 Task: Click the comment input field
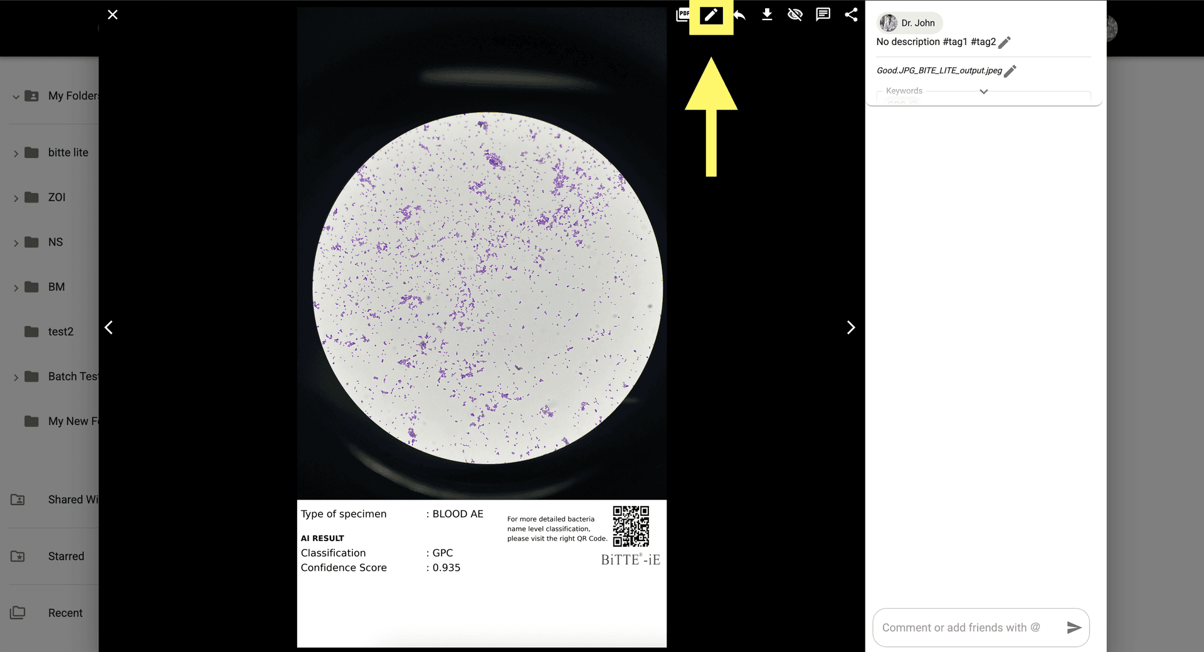pyautogui.click(x=966, y=628)
